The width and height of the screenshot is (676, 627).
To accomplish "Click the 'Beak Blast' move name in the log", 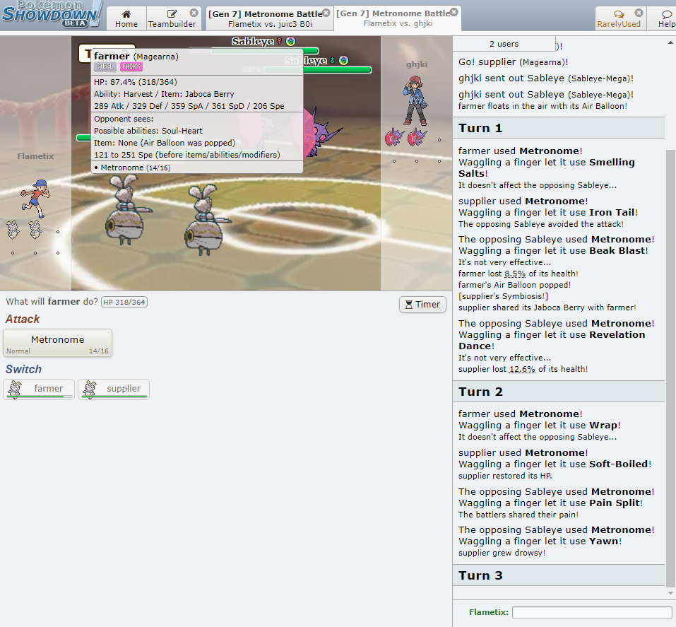I will coord(617,251).
